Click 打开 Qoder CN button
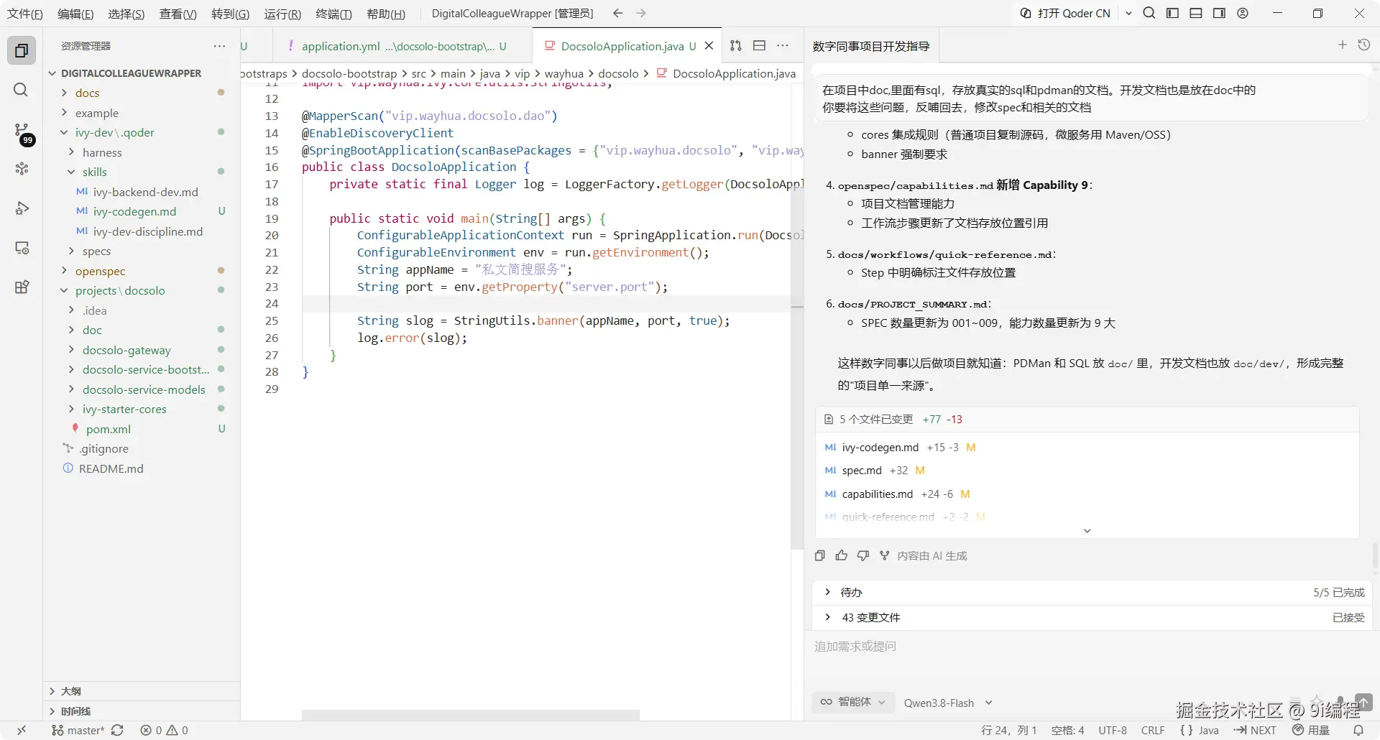Screen dimensions: 1380x740 coord(1065,13)
